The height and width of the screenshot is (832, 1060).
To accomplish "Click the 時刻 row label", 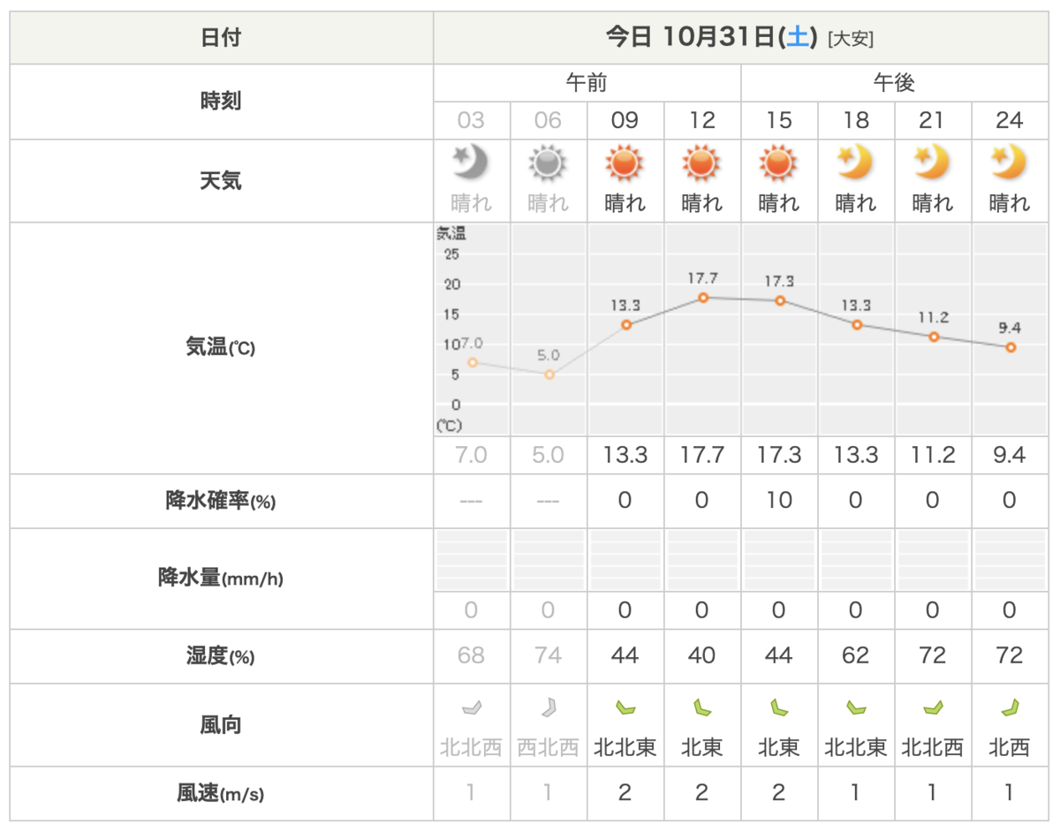I will (221, 102).
